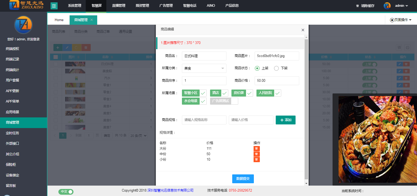This screenshot has width=417, height=196.
Task: Open the 直播管理 top menu
Action: coord(119,6)
